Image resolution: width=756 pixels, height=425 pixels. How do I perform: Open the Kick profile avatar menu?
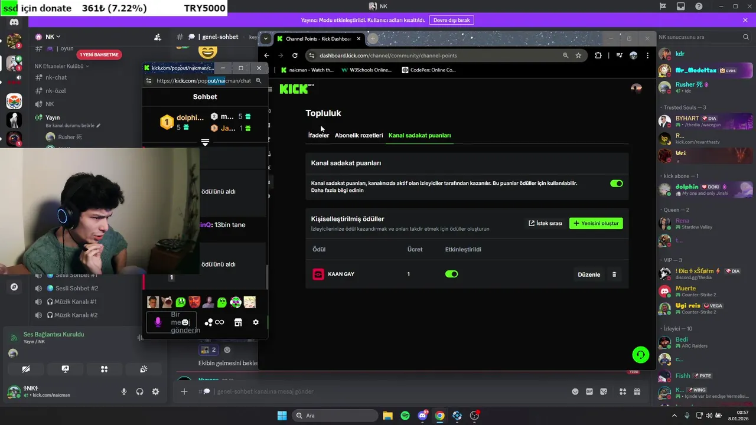[x=636, y=88]
